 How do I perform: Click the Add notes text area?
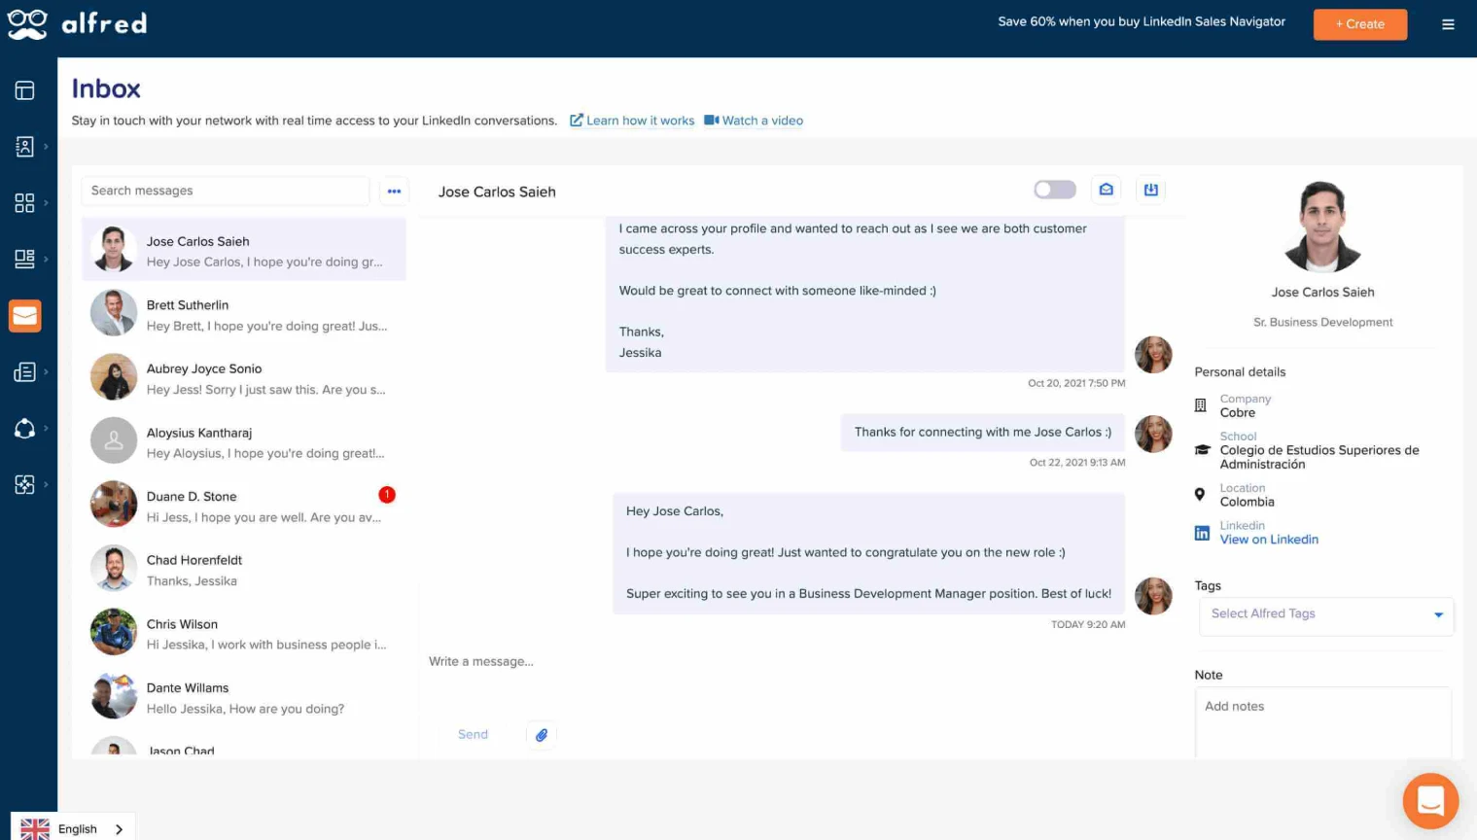click(x=1322, y=721)
